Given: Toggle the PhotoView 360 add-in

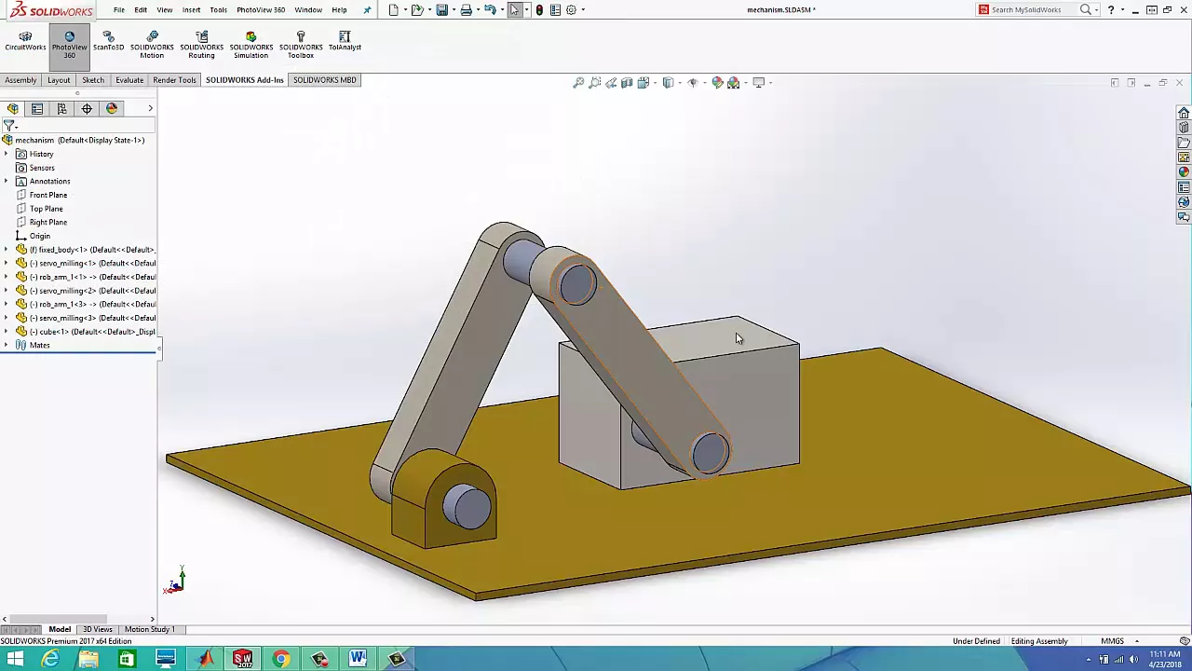Looking at the screenshot, I should (x=69, y=46).
